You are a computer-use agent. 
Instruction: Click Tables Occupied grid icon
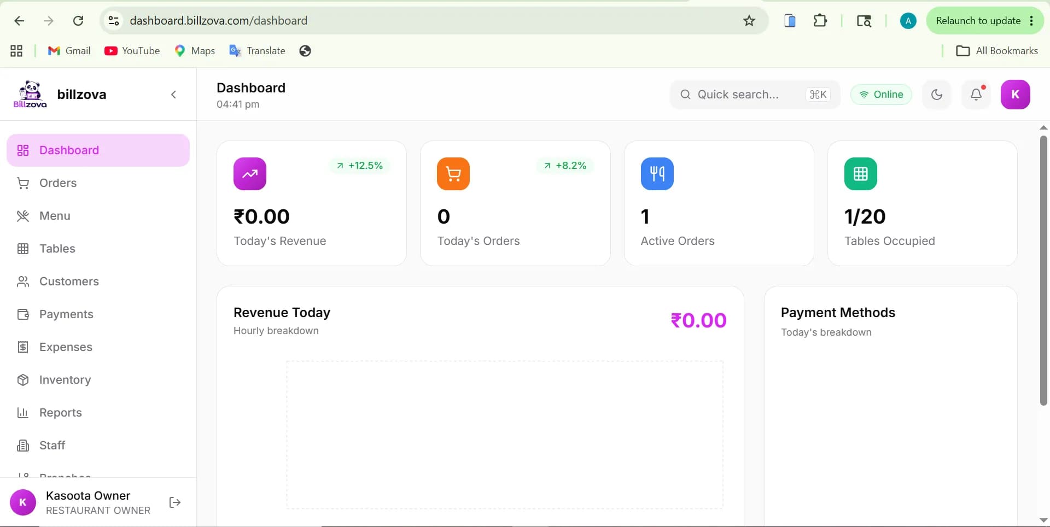861,174
